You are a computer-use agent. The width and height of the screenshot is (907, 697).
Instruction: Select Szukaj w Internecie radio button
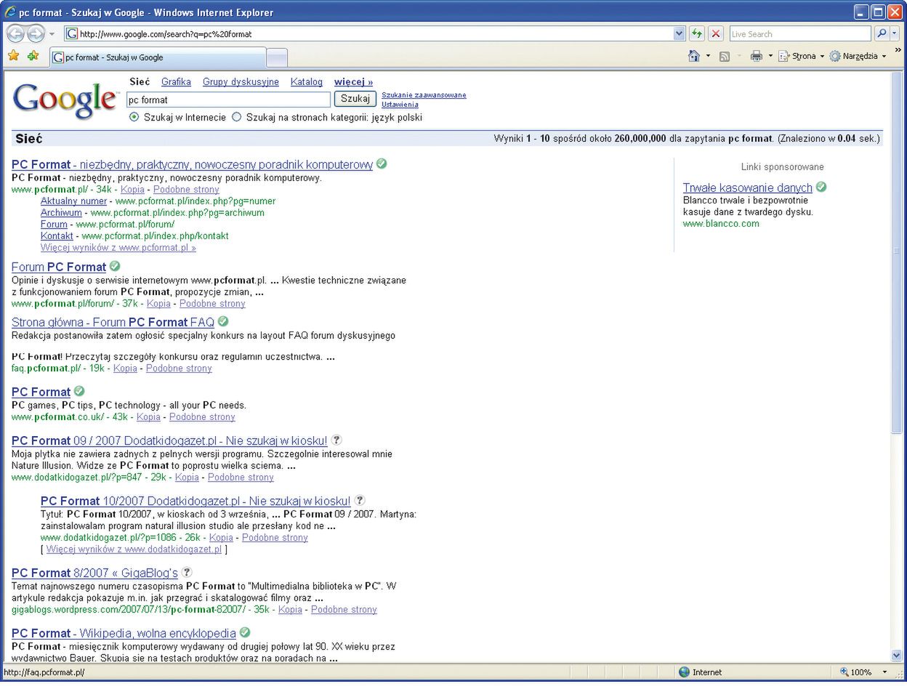(134, 117)
